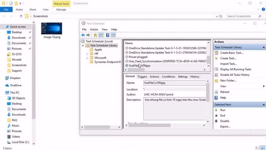The width and height of the screenshot is (266, 150).
Task: Expand the Microsoft folder in tree
Action: tap(87, 58)
